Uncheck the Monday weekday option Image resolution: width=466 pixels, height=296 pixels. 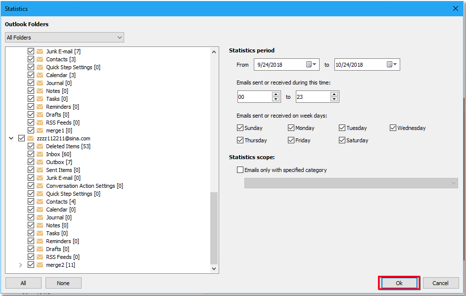click(291, 127)
